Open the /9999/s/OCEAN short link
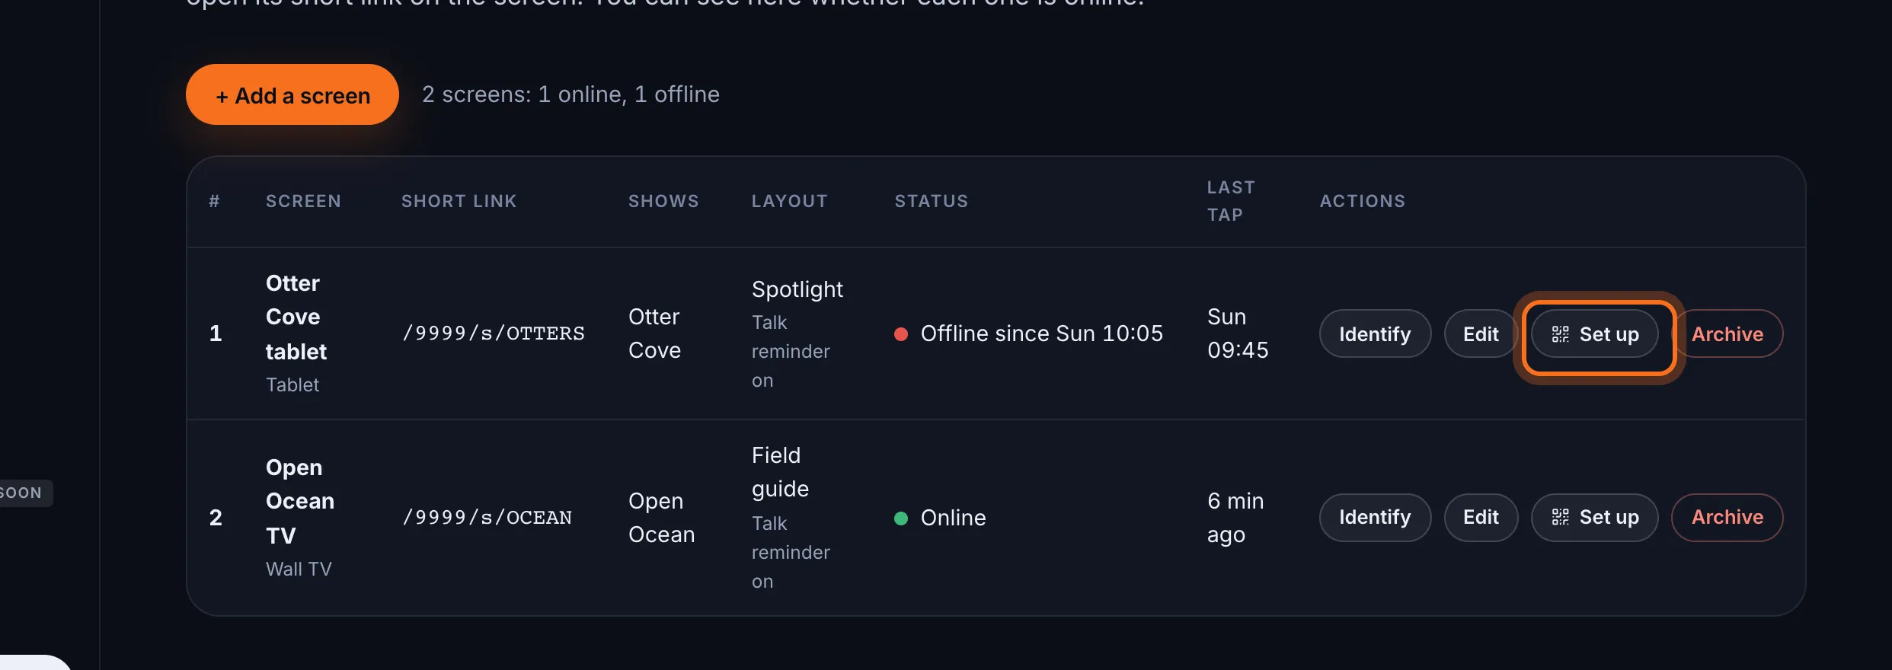The width and height of the screenshot is (1892, 670). click(487, 518)
